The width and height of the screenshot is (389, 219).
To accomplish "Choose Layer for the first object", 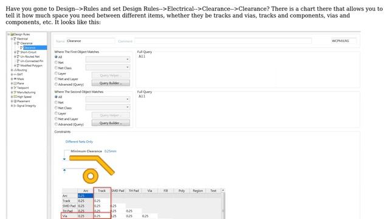I will point(56,73).
